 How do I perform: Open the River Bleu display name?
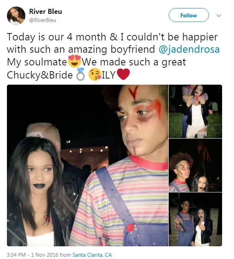(x=45, y=12)
